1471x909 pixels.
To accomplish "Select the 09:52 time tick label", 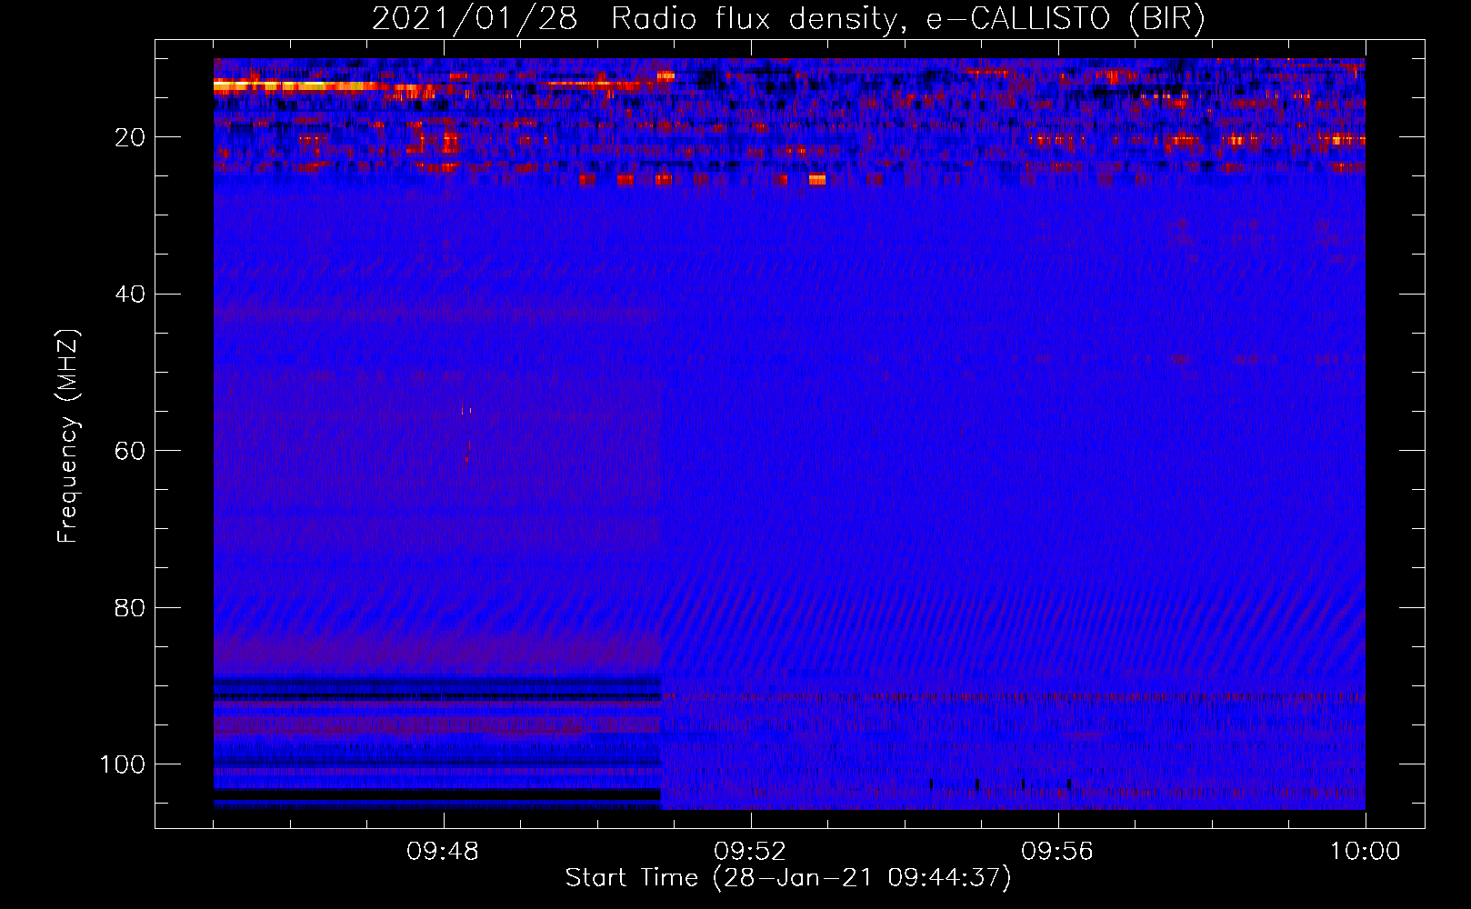I will coord(750,852).
